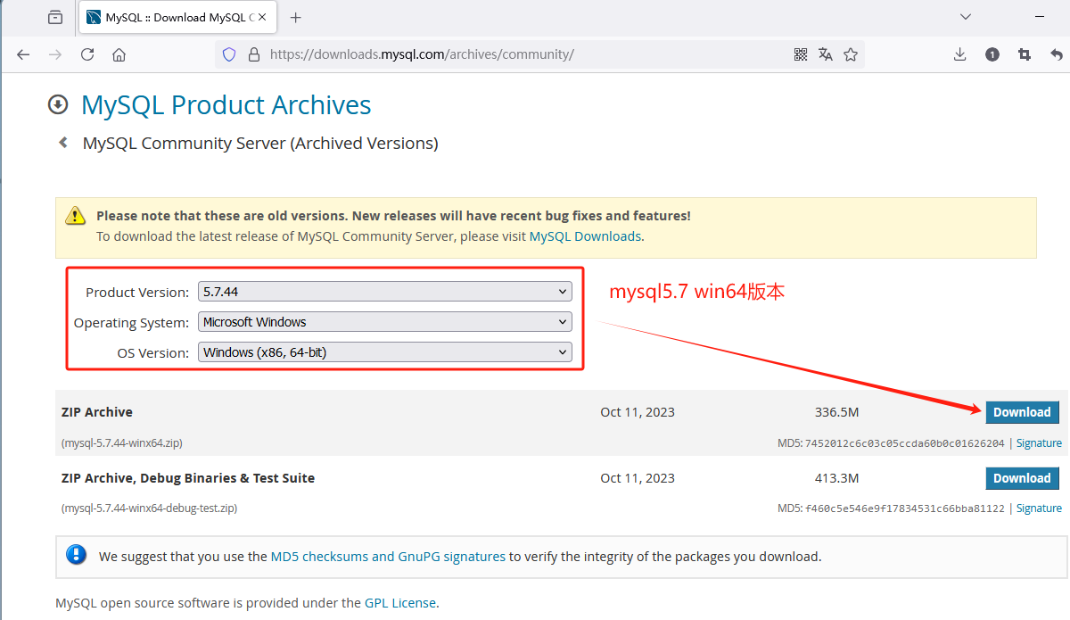Click the tracking protection shield icon
This screenshot has width=1070, height=620.
point(229,54)
